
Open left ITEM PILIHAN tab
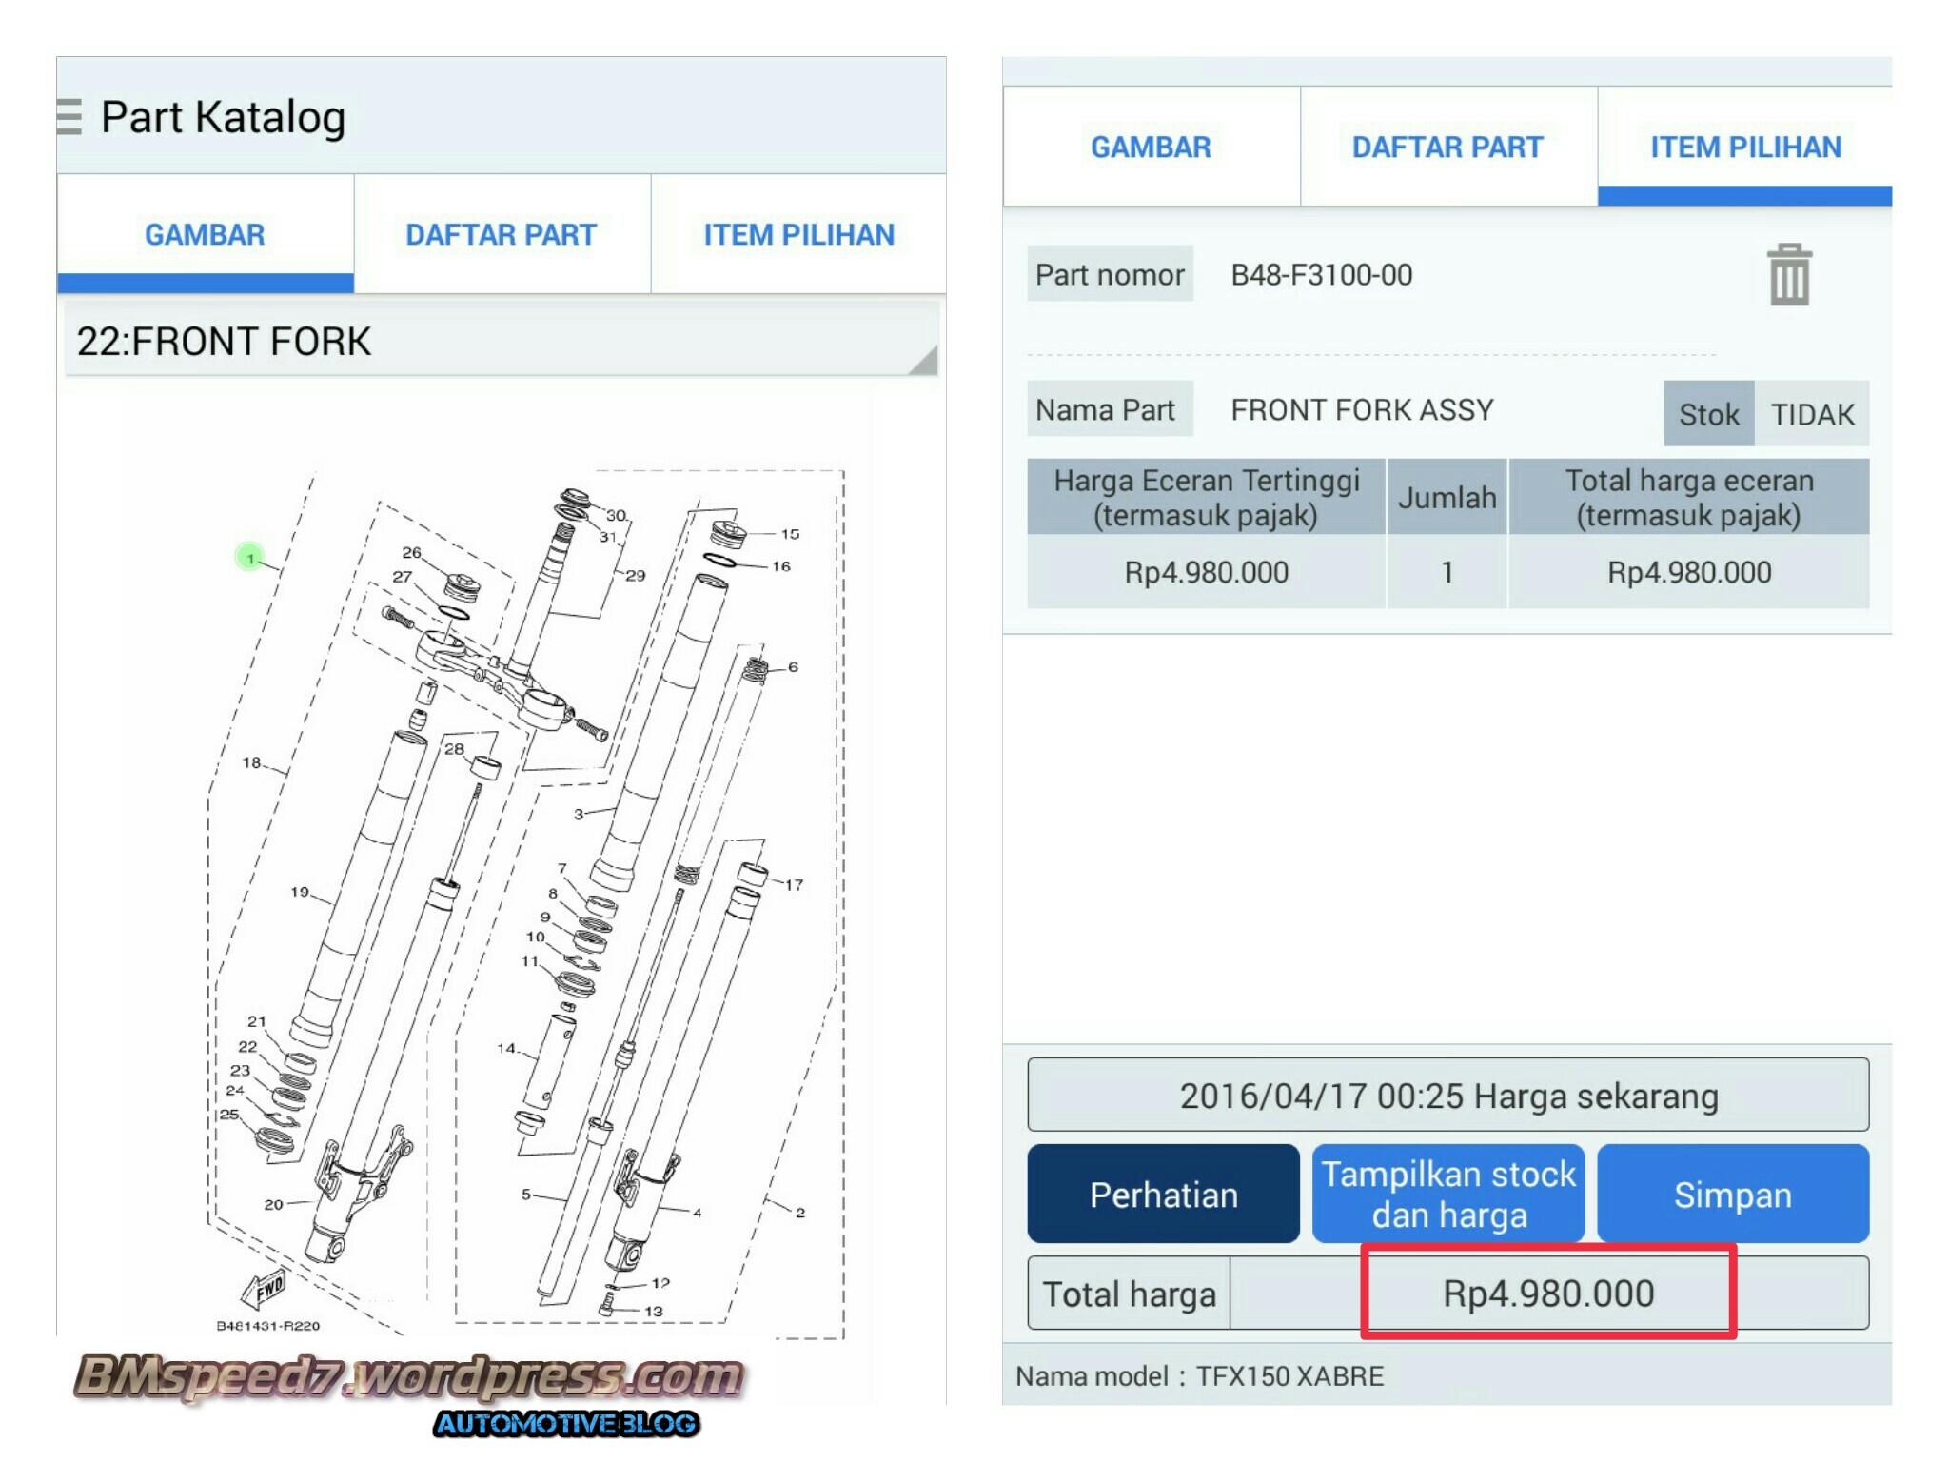[798, 235]
